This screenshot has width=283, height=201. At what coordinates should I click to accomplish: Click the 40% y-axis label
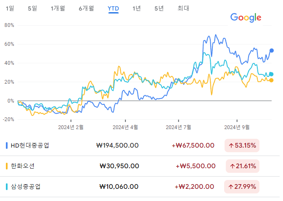[x=9, y=63]
